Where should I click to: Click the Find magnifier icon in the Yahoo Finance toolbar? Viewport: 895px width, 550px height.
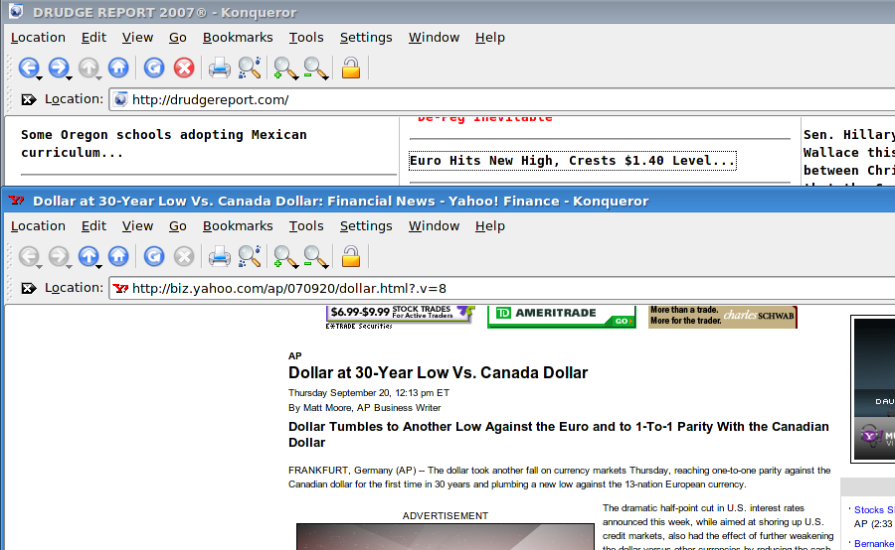tap(249, 256)
